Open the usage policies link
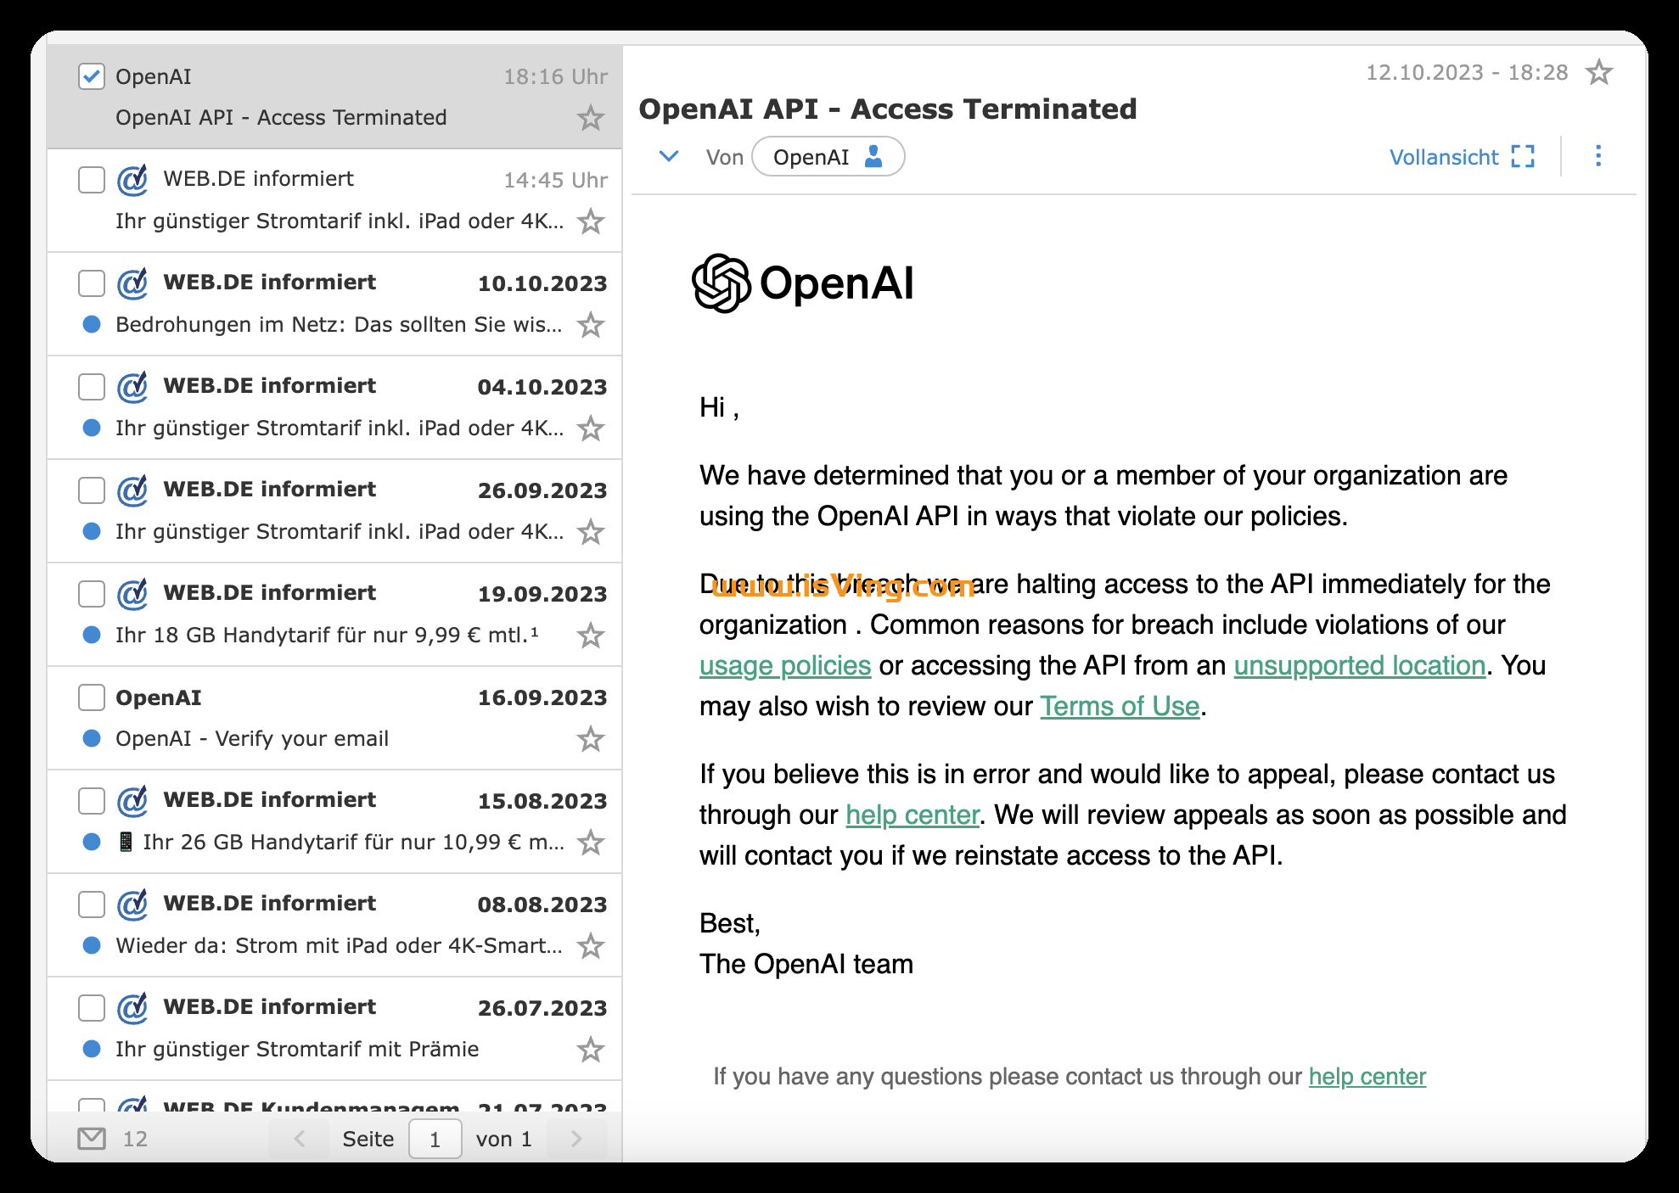 click(x=784, y=665)
